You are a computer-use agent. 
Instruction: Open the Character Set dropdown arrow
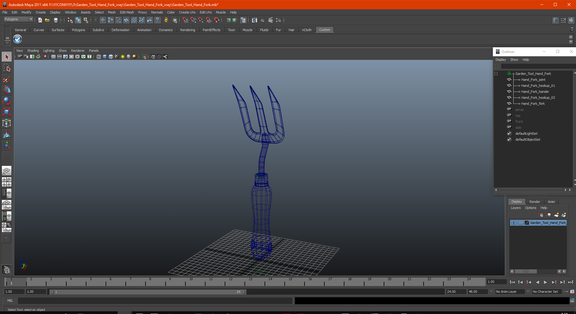[528, 292]
